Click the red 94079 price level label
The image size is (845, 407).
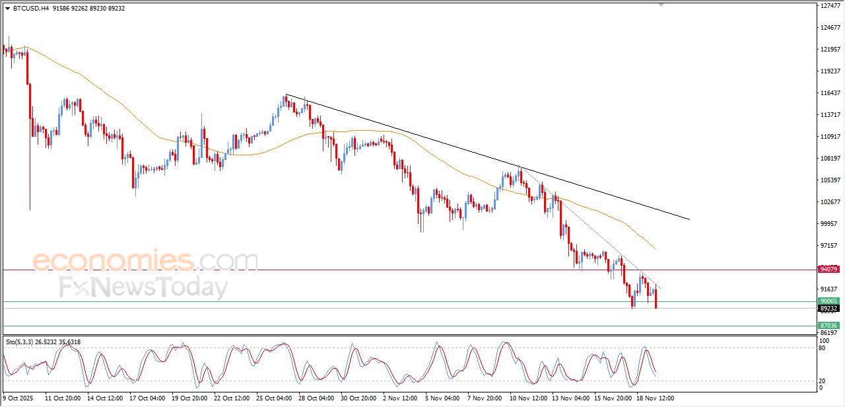click(828, 270)
